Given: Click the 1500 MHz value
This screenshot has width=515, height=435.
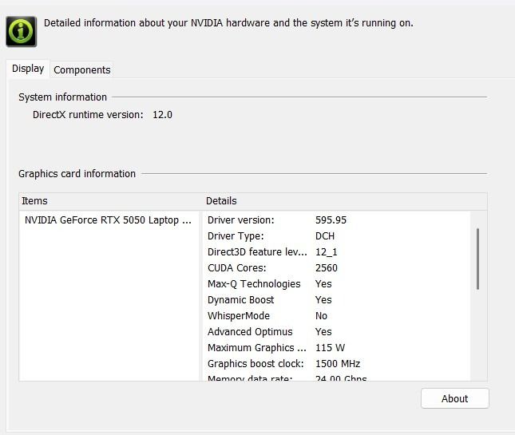Looking at the screenshot, I should pos(338,364).
